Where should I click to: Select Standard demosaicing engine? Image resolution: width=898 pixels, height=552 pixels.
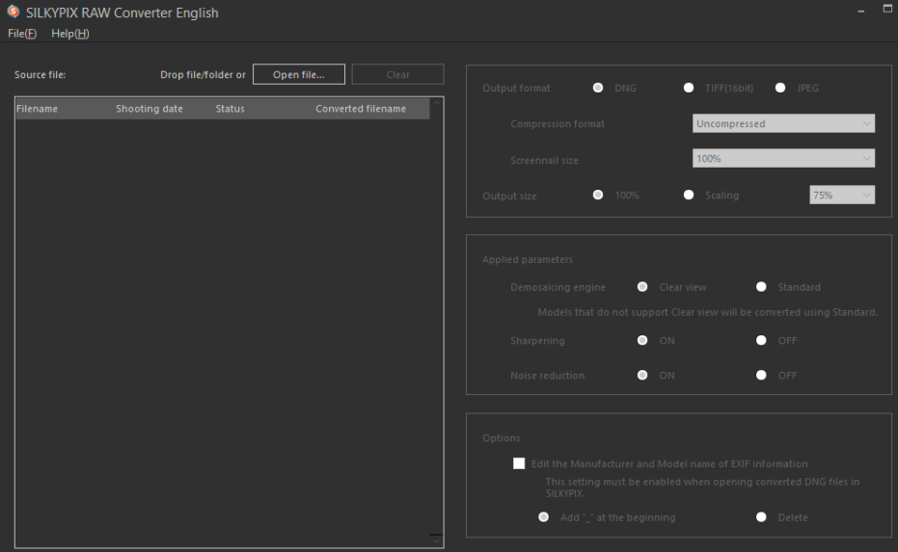point(761,286)
